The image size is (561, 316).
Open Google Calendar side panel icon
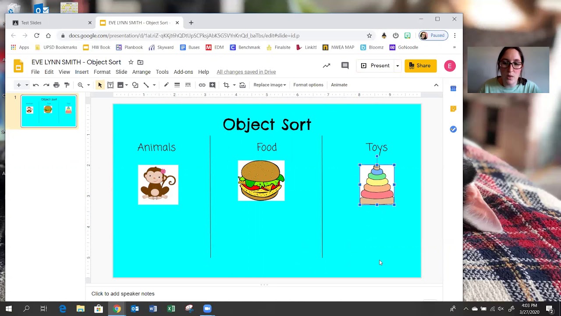pos(453,88)
